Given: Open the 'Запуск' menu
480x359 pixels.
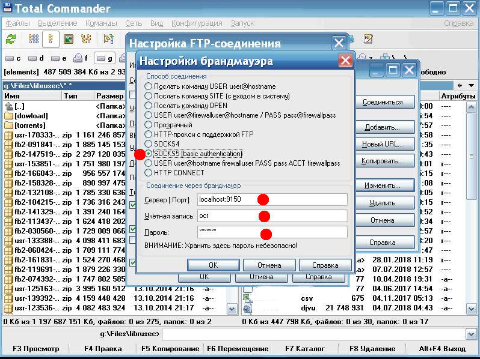Looking at the screenshot, I should 242,23.
